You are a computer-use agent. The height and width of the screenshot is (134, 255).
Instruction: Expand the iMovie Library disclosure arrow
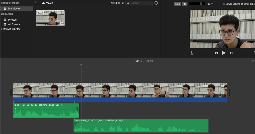pyautogui.click(x=2, y=29)
